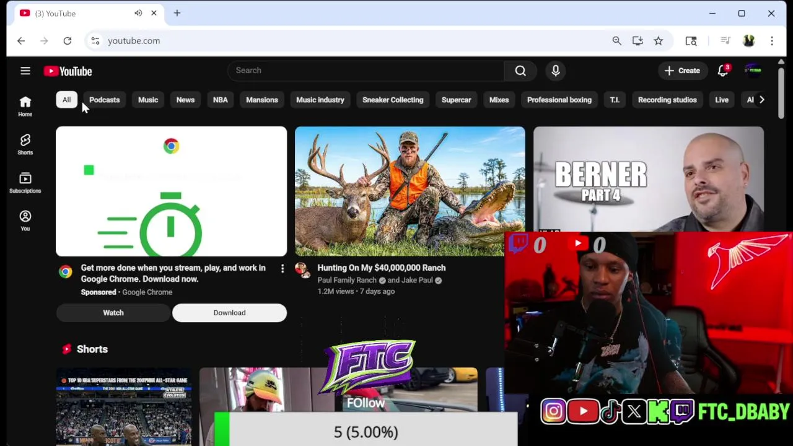The width and height of the screenshot is (793, 446).
Task: Mute the tab via speaker icon
Action: coord(138,13)
